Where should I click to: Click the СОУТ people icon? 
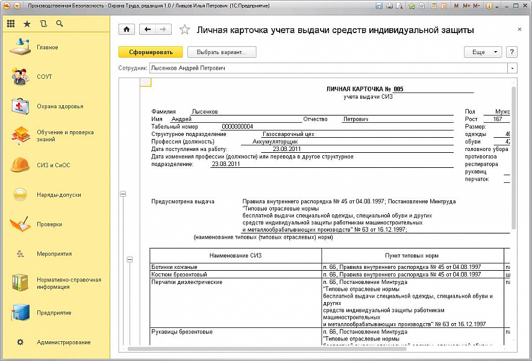(x=19, y=76)
